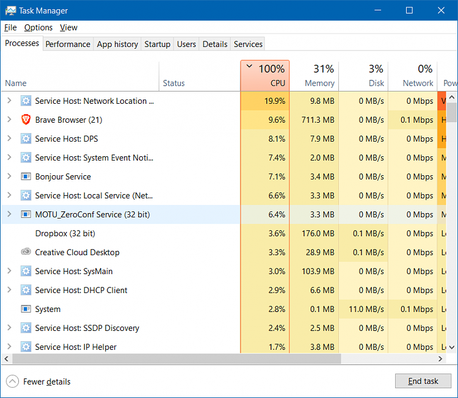Open the Startup tab
458x398 pixels.
coord(157,44)
